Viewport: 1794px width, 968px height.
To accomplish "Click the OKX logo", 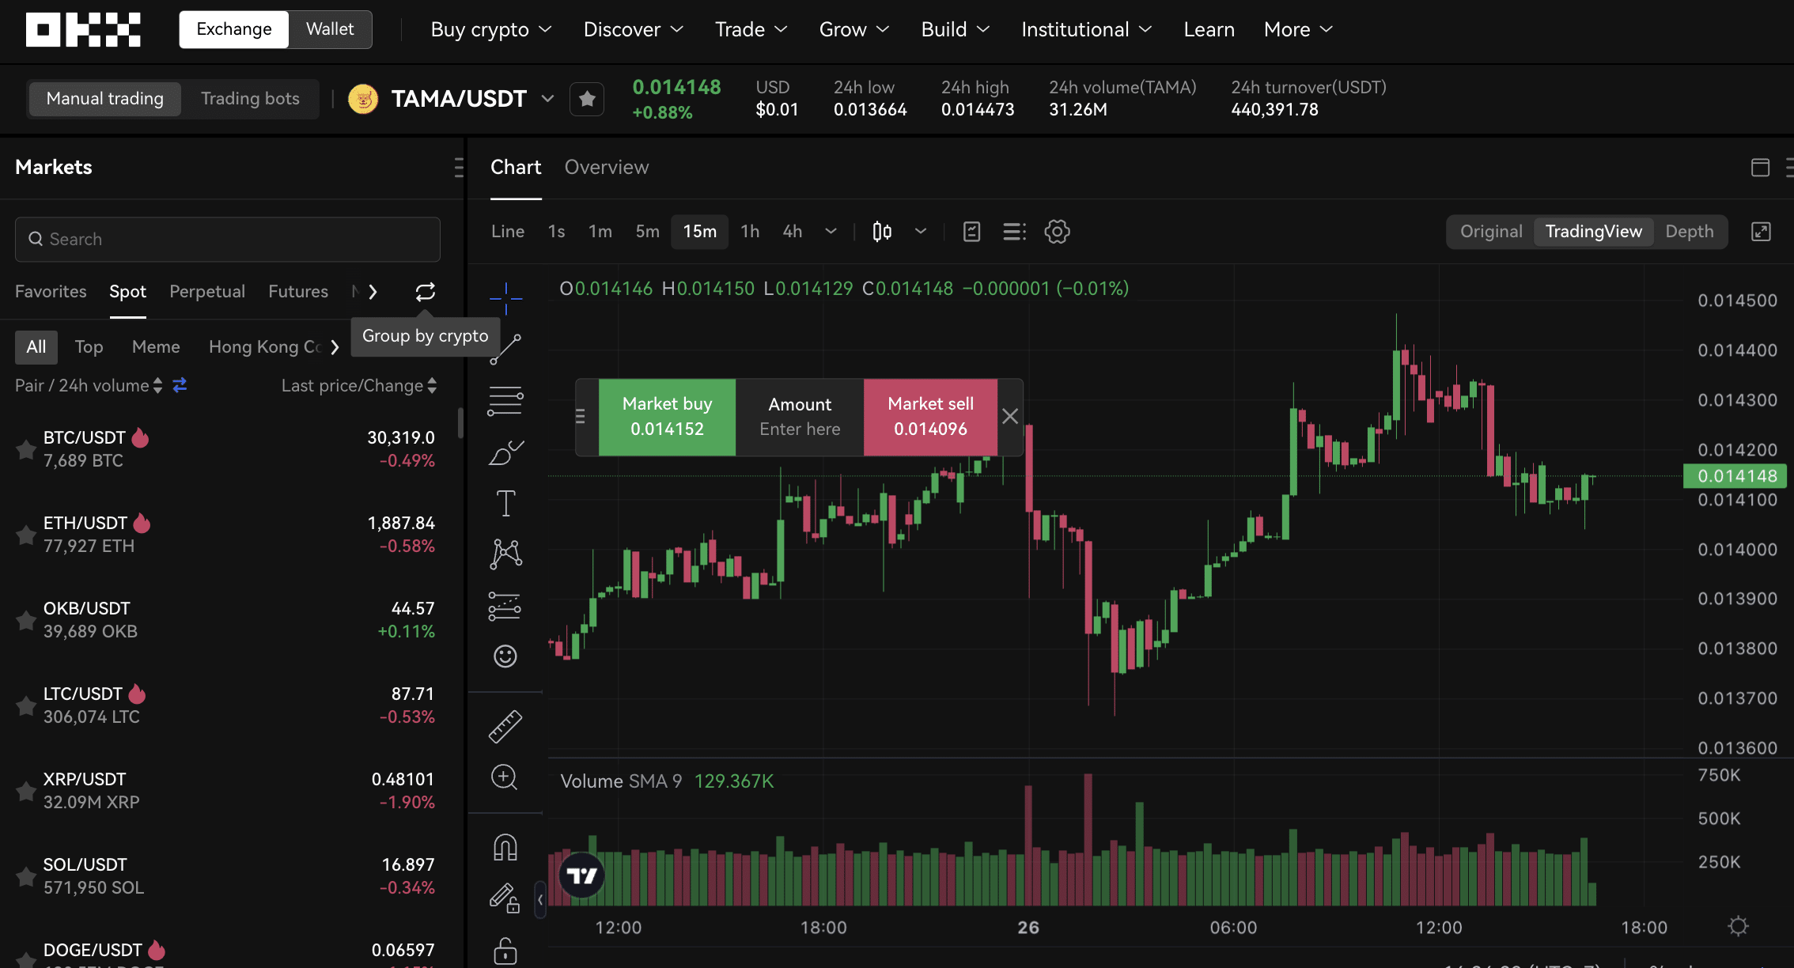I will point(83,29).
